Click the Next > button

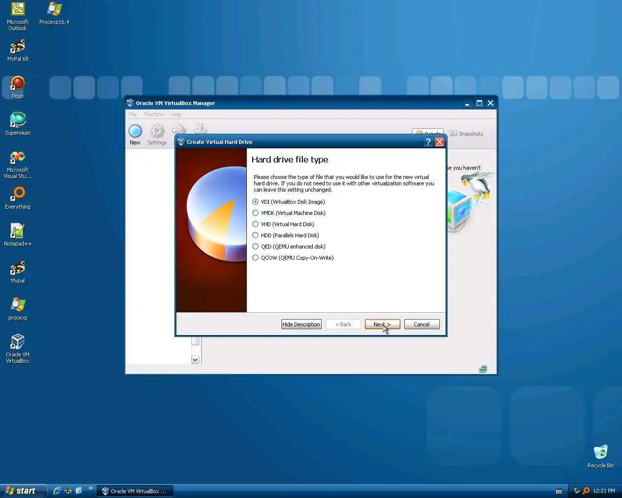pyautogui.click(x=382, y=324)
